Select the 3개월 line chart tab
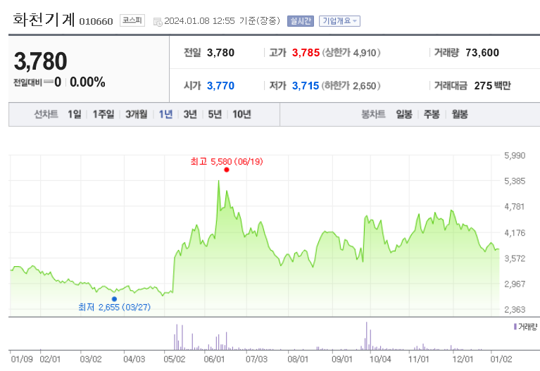 136,114
